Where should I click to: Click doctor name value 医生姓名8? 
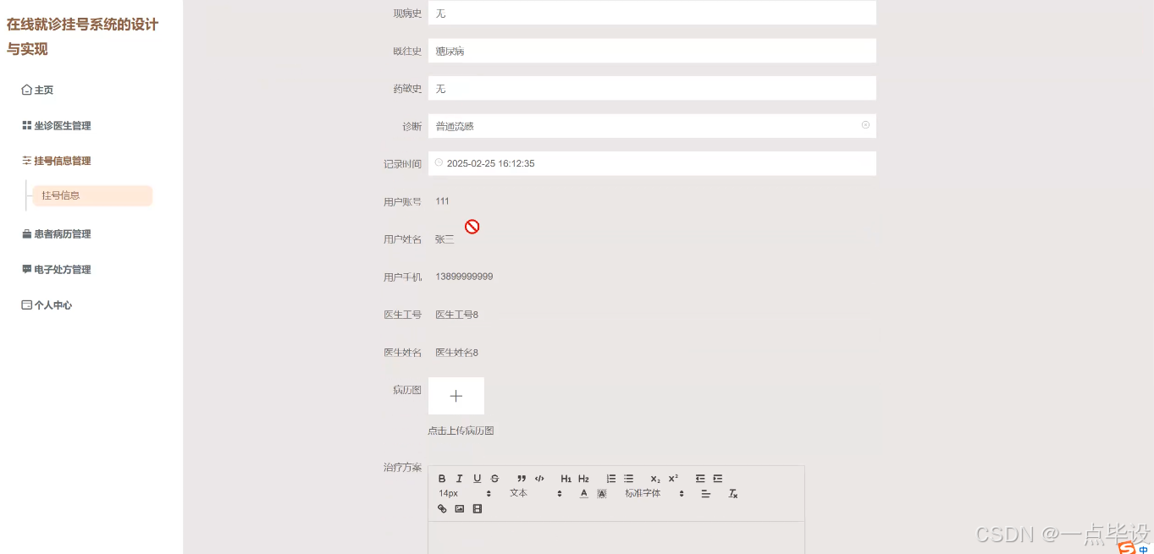(x=456, y=352)
